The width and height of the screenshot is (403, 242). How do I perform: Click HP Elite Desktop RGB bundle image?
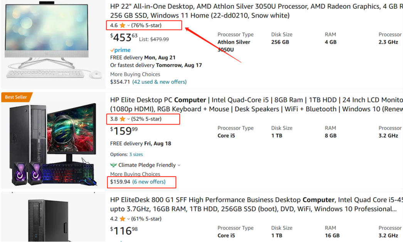tap(53, 145)
